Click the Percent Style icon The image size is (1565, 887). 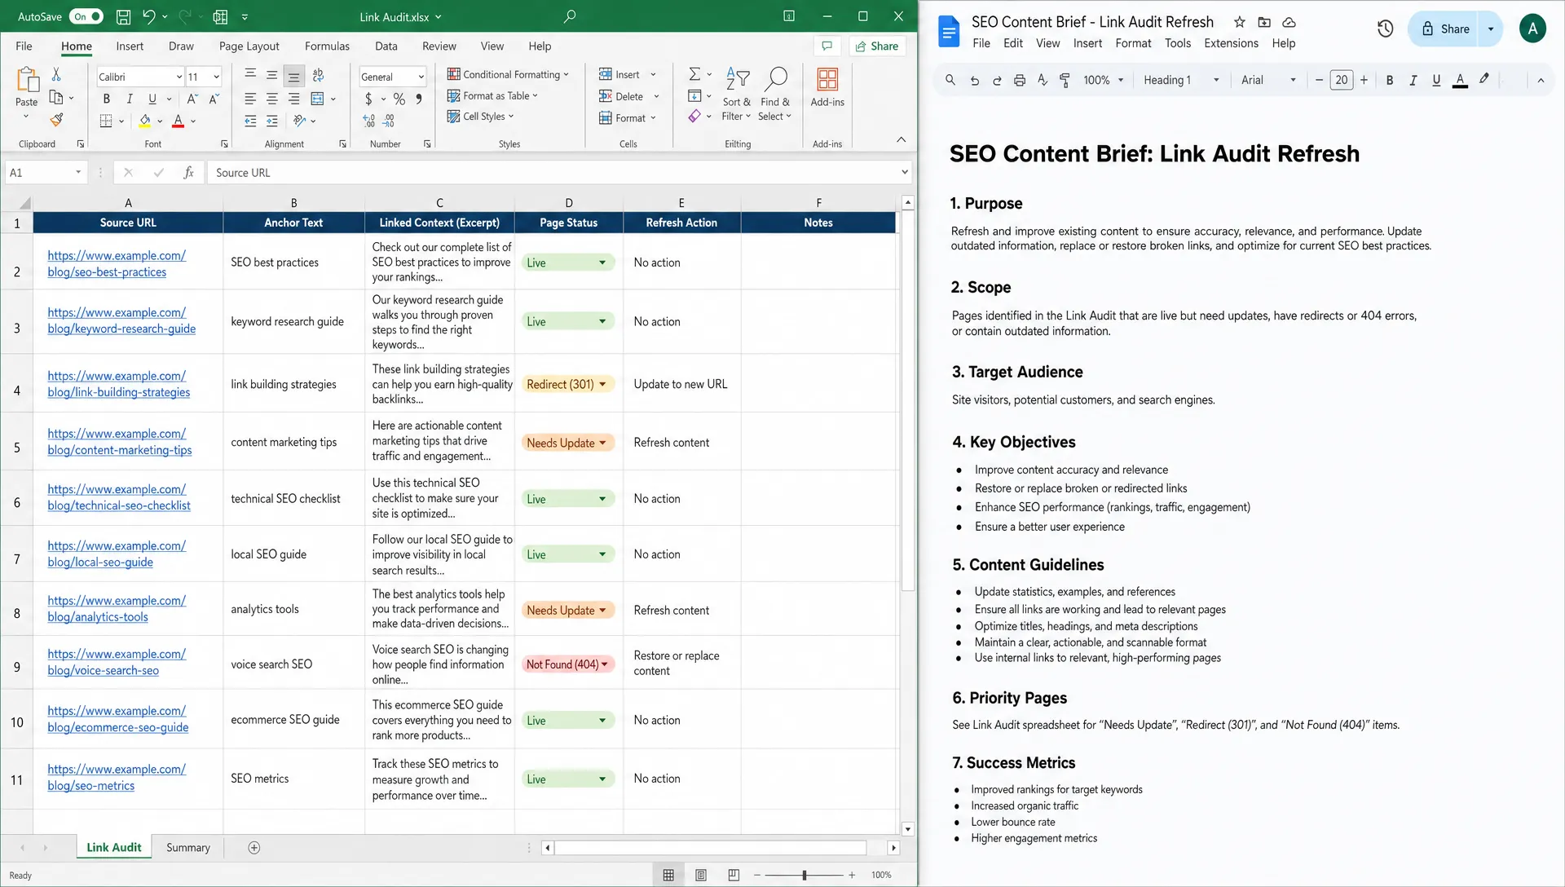click(x=399, y=99)
